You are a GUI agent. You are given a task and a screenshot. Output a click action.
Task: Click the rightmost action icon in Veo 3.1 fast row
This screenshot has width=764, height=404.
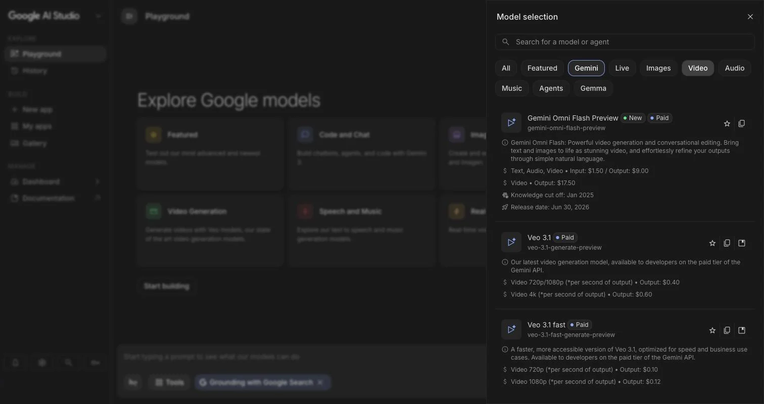[742, 330]
